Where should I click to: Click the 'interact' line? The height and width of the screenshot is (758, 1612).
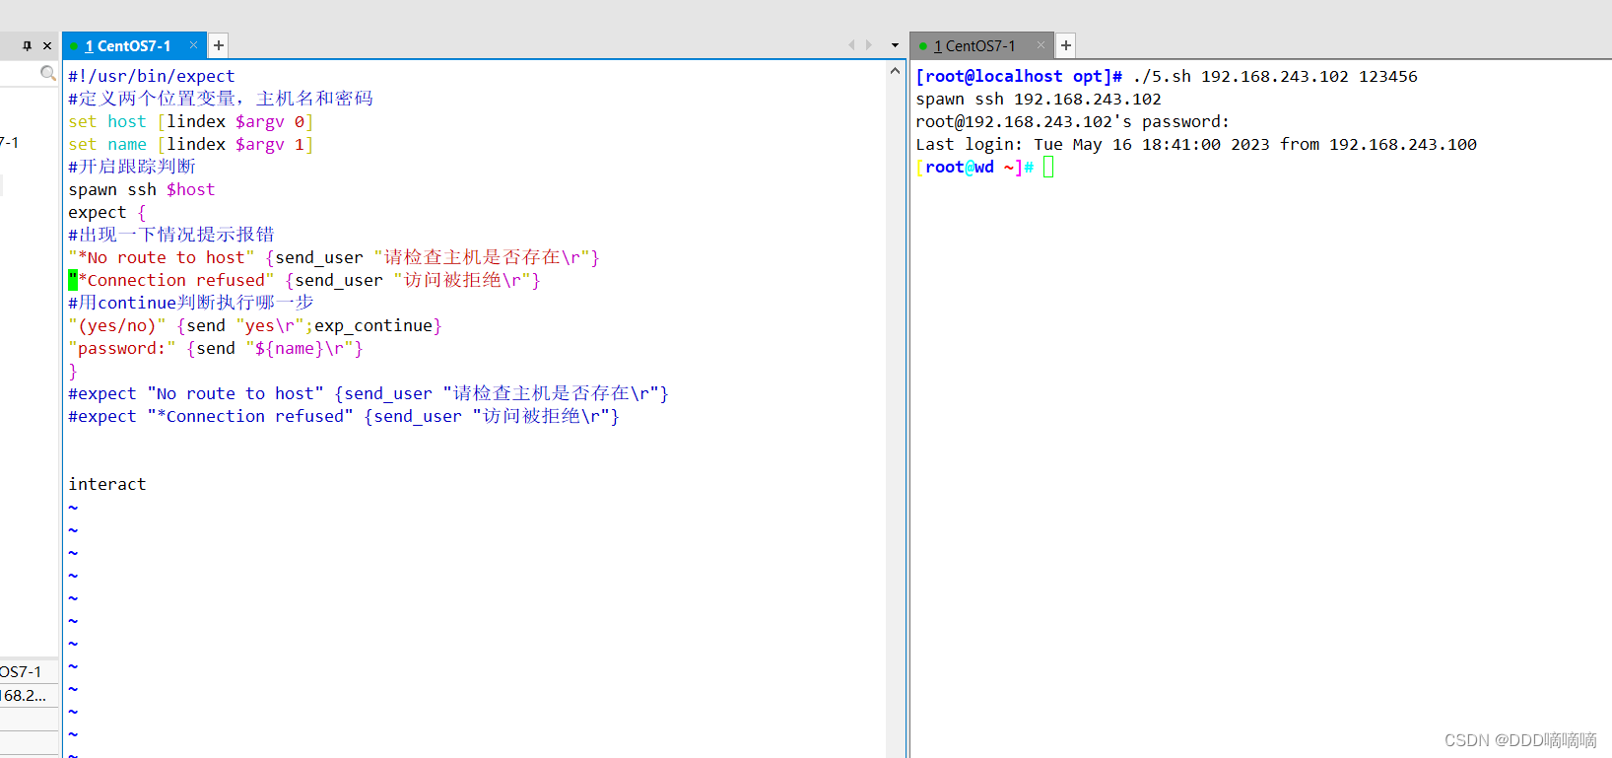click(x=106, y=484)
